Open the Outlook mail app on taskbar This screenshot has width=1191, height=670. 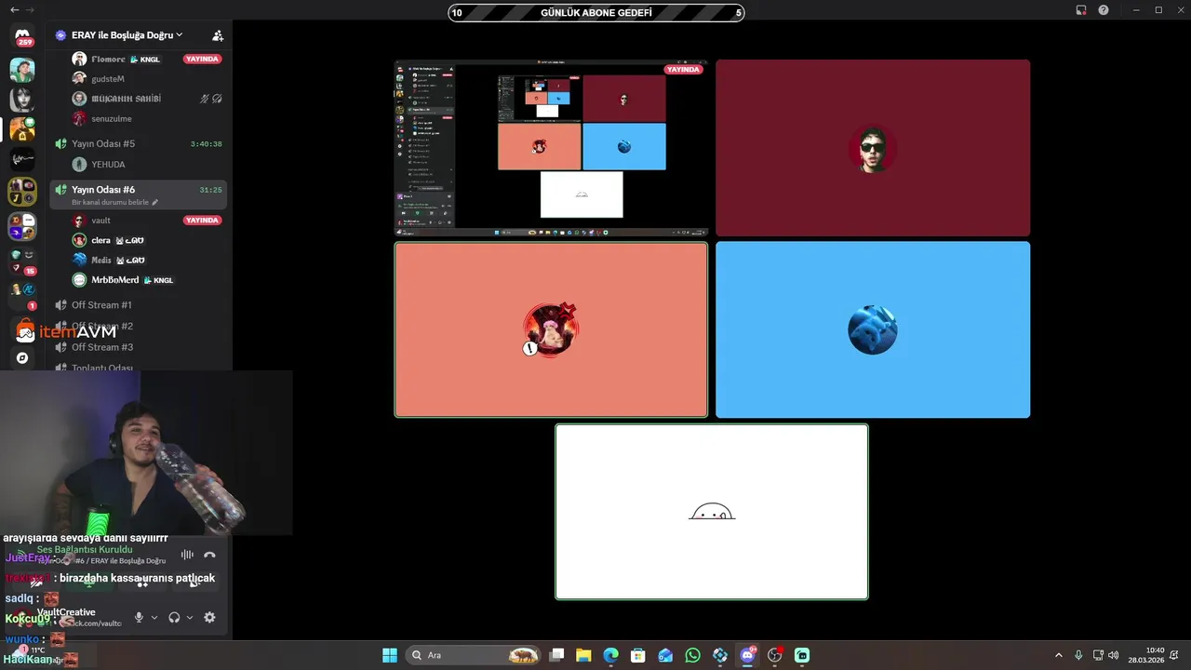(x=665, y=655)
